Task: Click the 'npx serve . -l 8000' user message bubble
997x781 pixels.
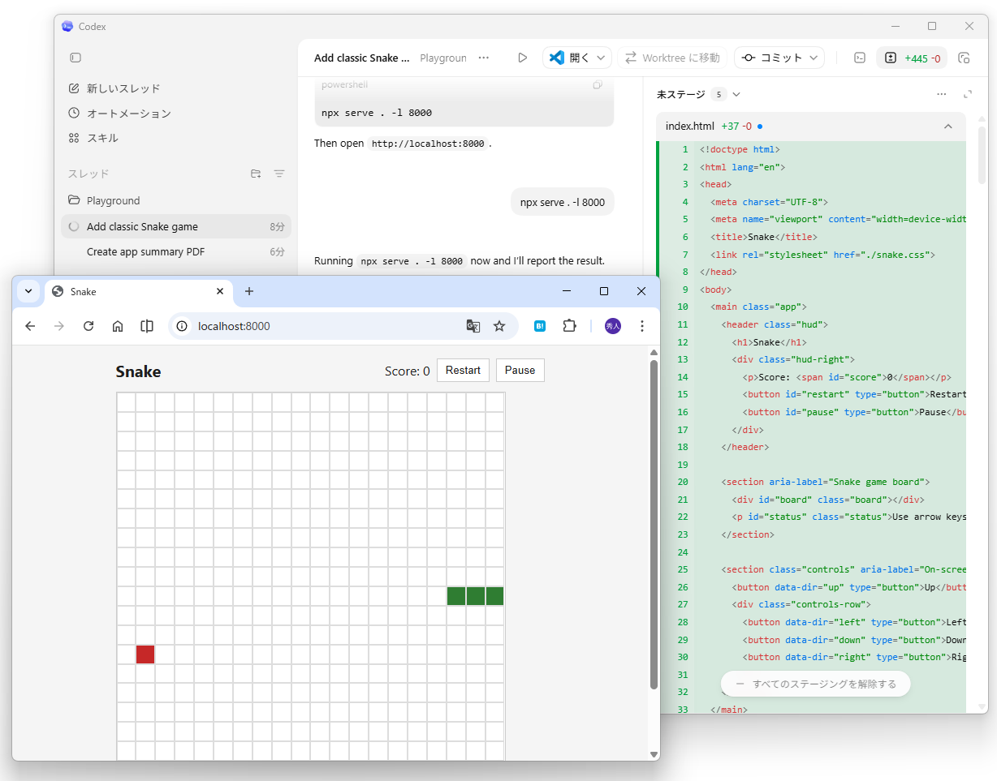Action: point(563,202)
